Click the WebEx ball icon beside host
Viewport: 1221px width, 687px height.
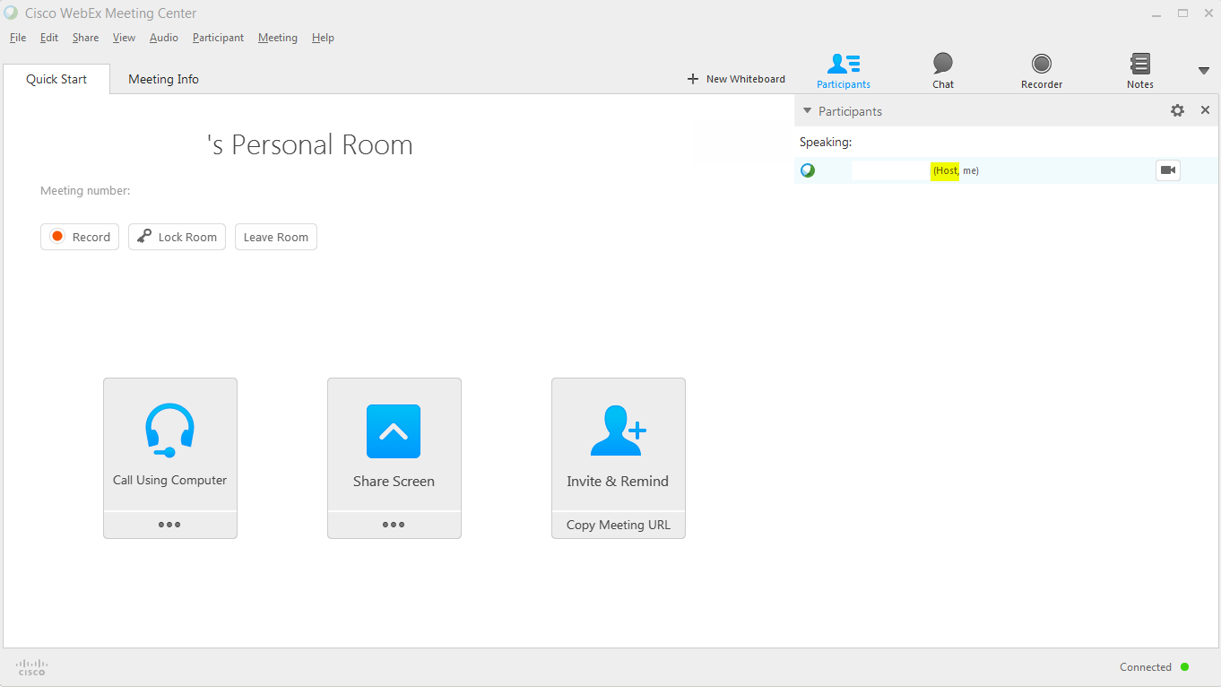pyautogui.click(x=808, y=170)
